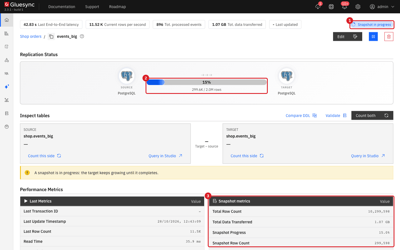Click the 15% snapshot progress bar
The image size is (400, 250).
(207, 82)
